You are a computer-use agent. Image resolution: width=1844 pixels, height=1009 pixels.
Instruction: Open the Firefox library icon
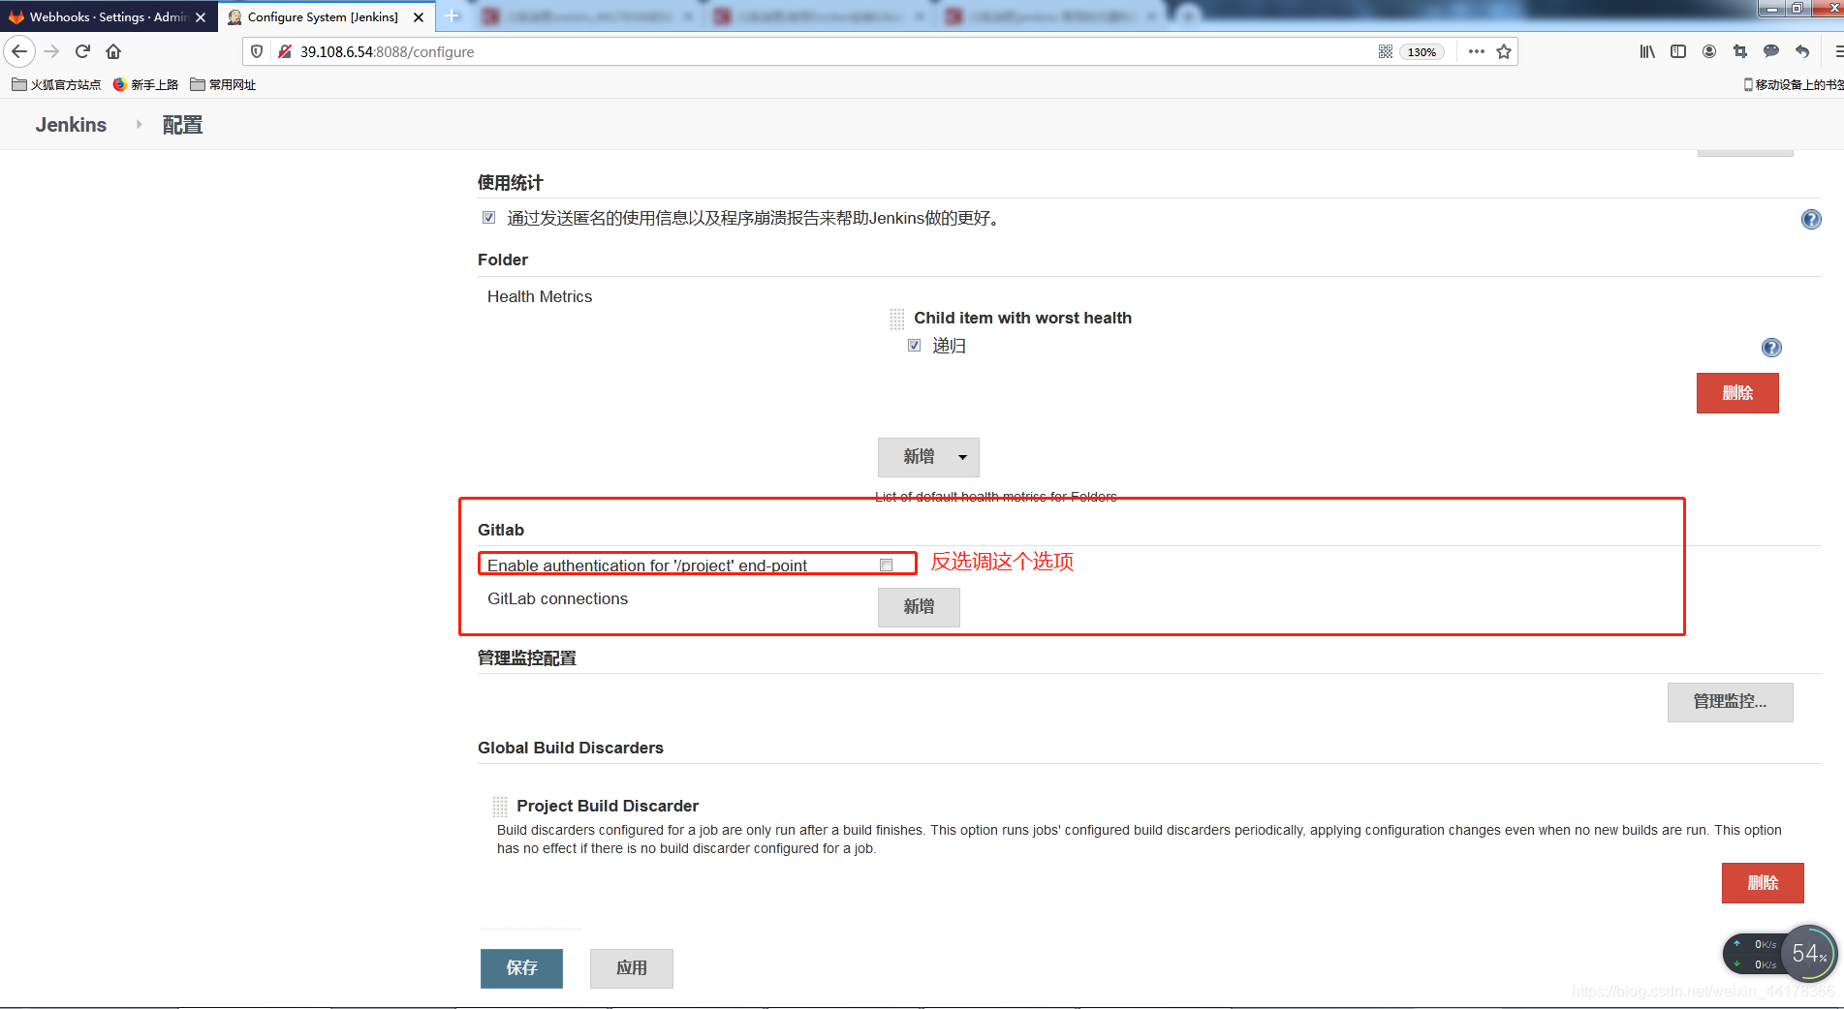[1647, 51]
